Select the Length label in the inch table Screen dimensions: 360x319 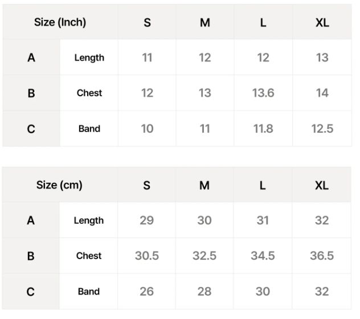click(89, 58)
